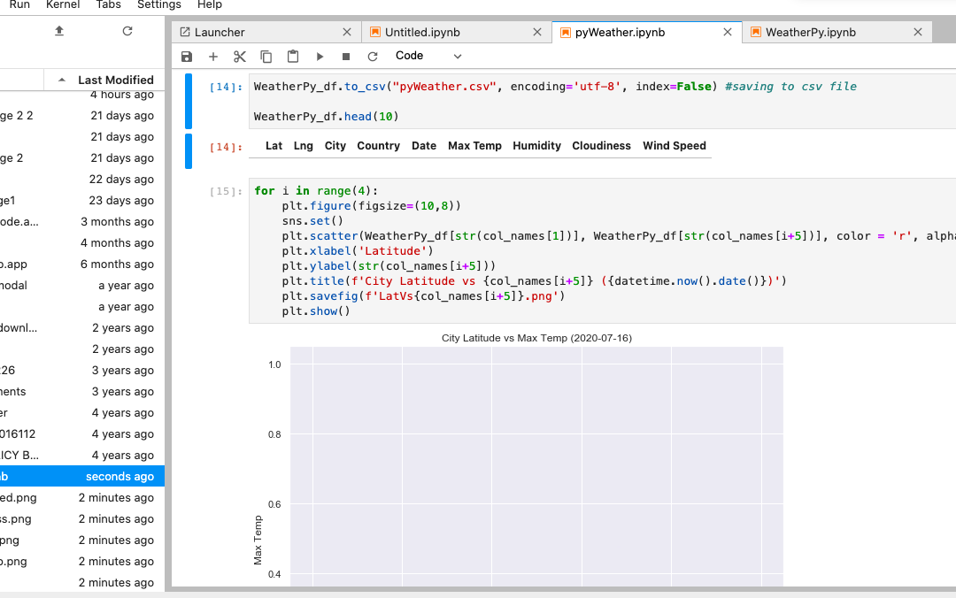Upload files with the upward arrow icon

point(59,30)
